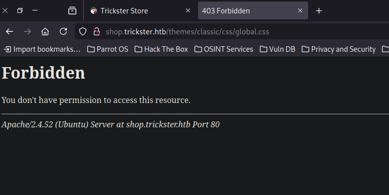The image size is (389, 195).
Task: Close the Trickster Store tab
Action: [188, 10]
